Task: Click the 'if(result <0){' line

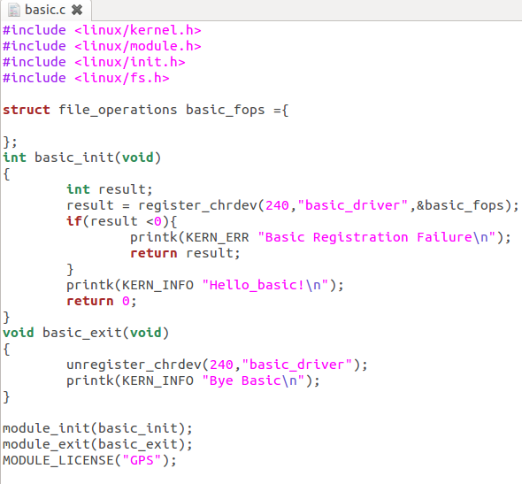Action: (122, 221)
